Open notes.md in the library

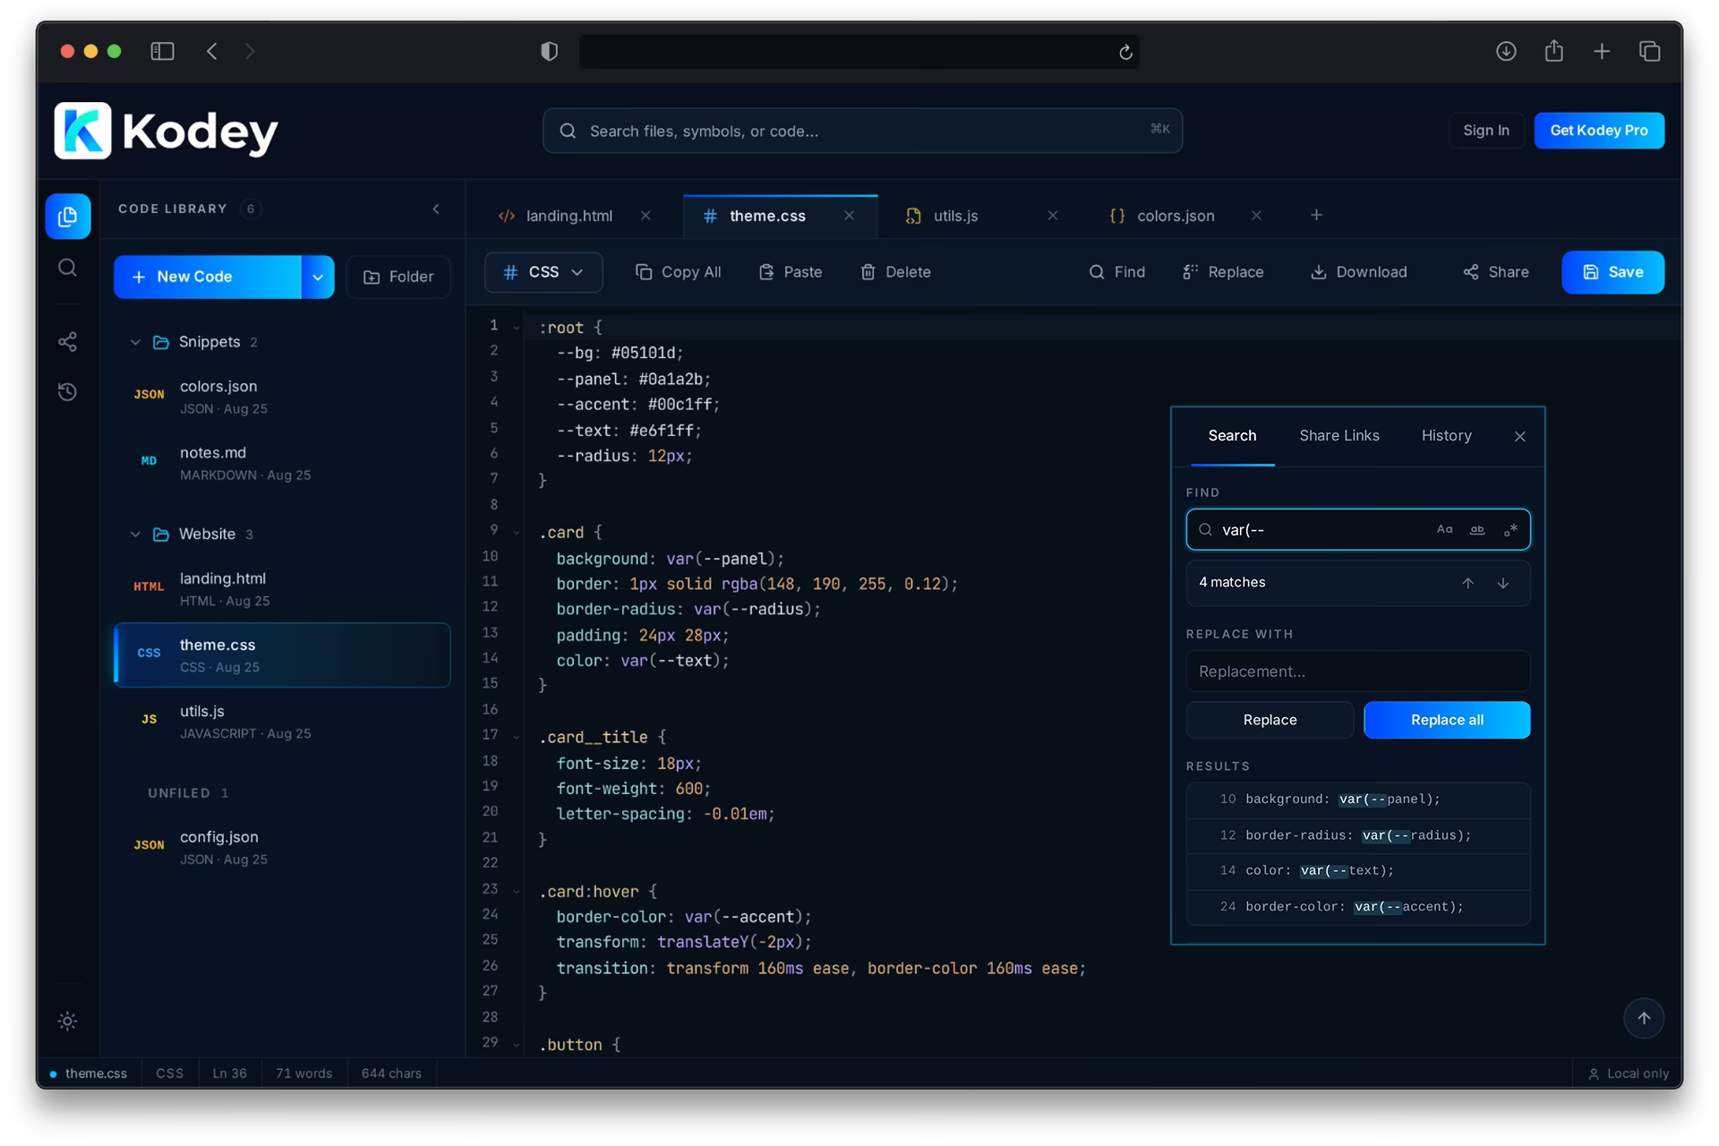(282, 463)
